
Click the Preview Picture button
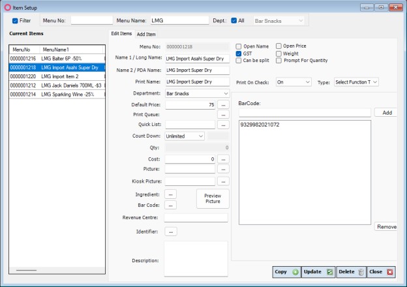click(x=213, y=199)
